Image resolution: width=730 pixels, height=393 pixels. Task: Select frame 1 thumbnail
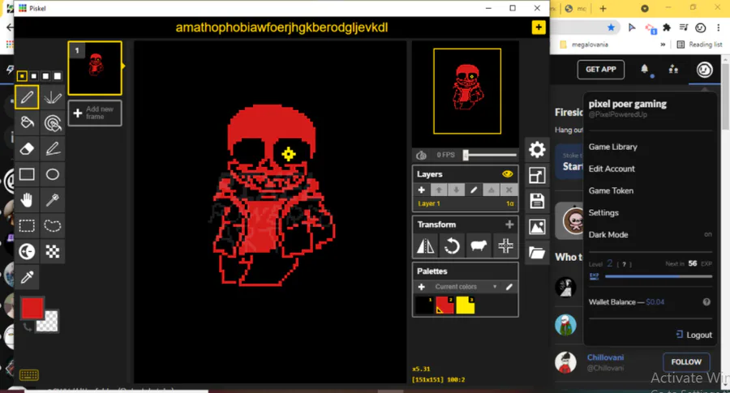(x=95, y=68)
